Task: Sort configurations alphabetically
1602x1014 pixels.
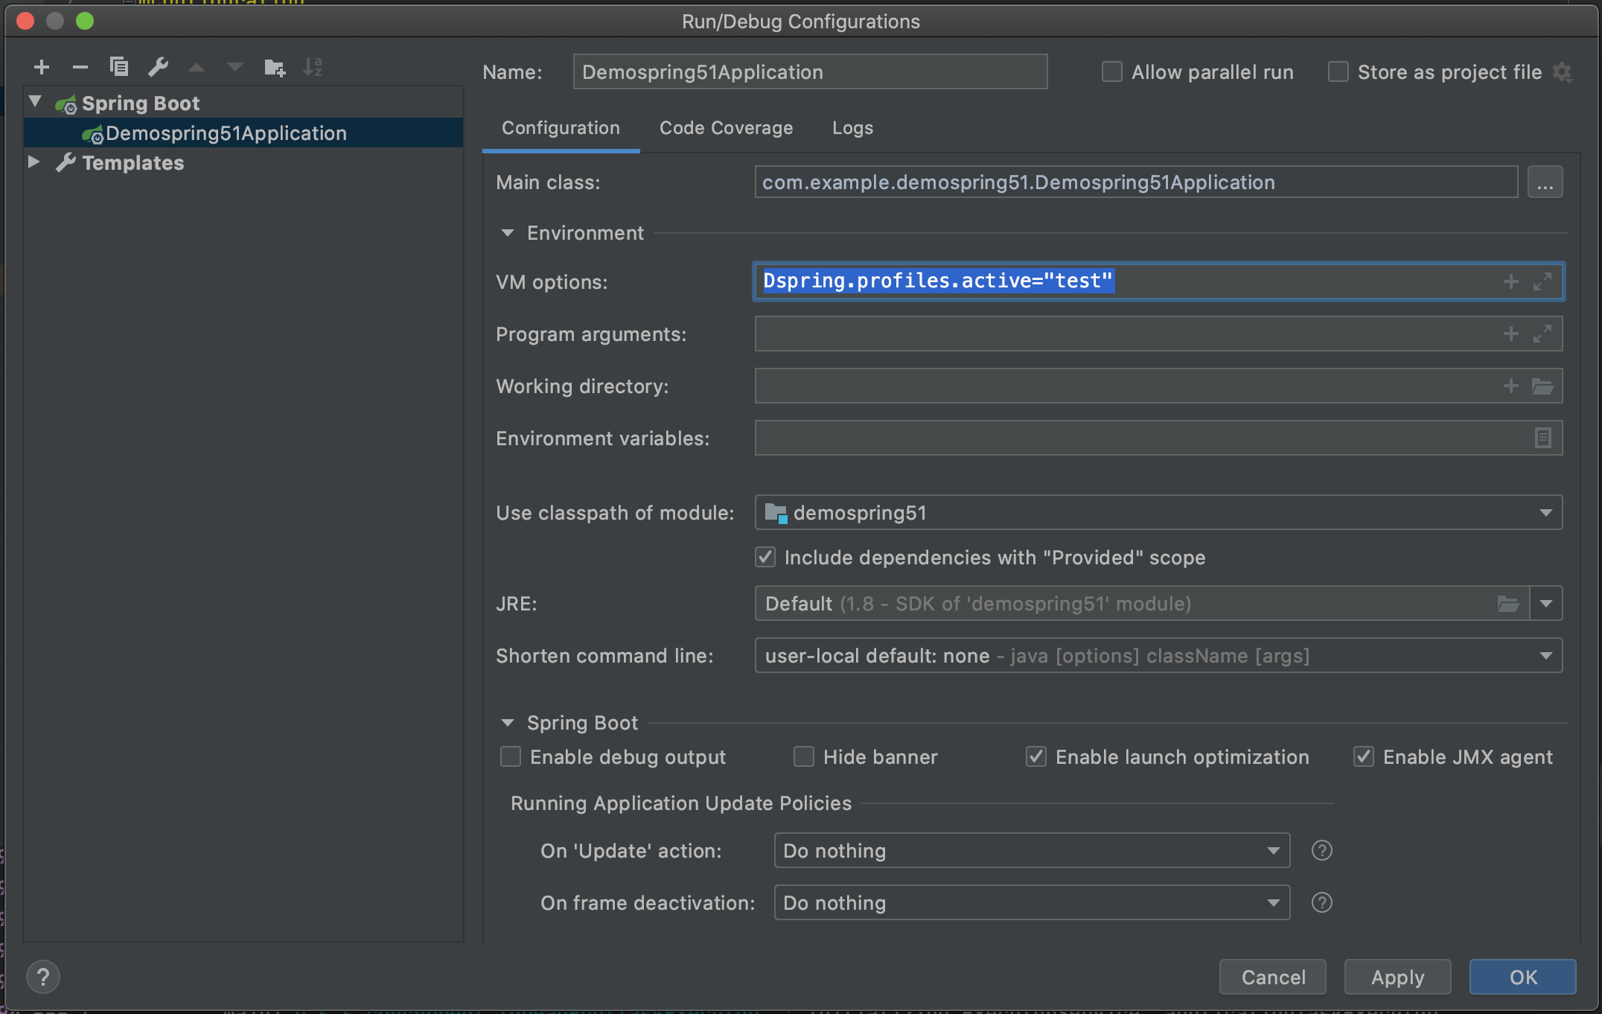Action: click(313, 68)
